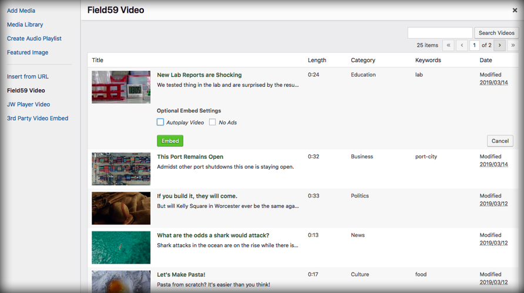Screen dimensions: 524x293
Task: Choose Insert from URL
Action: coord(28,77)
